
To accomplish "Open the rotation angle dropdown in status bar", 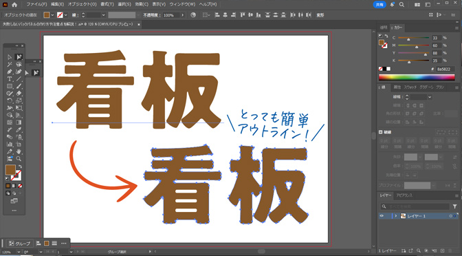I will (41, 252).
